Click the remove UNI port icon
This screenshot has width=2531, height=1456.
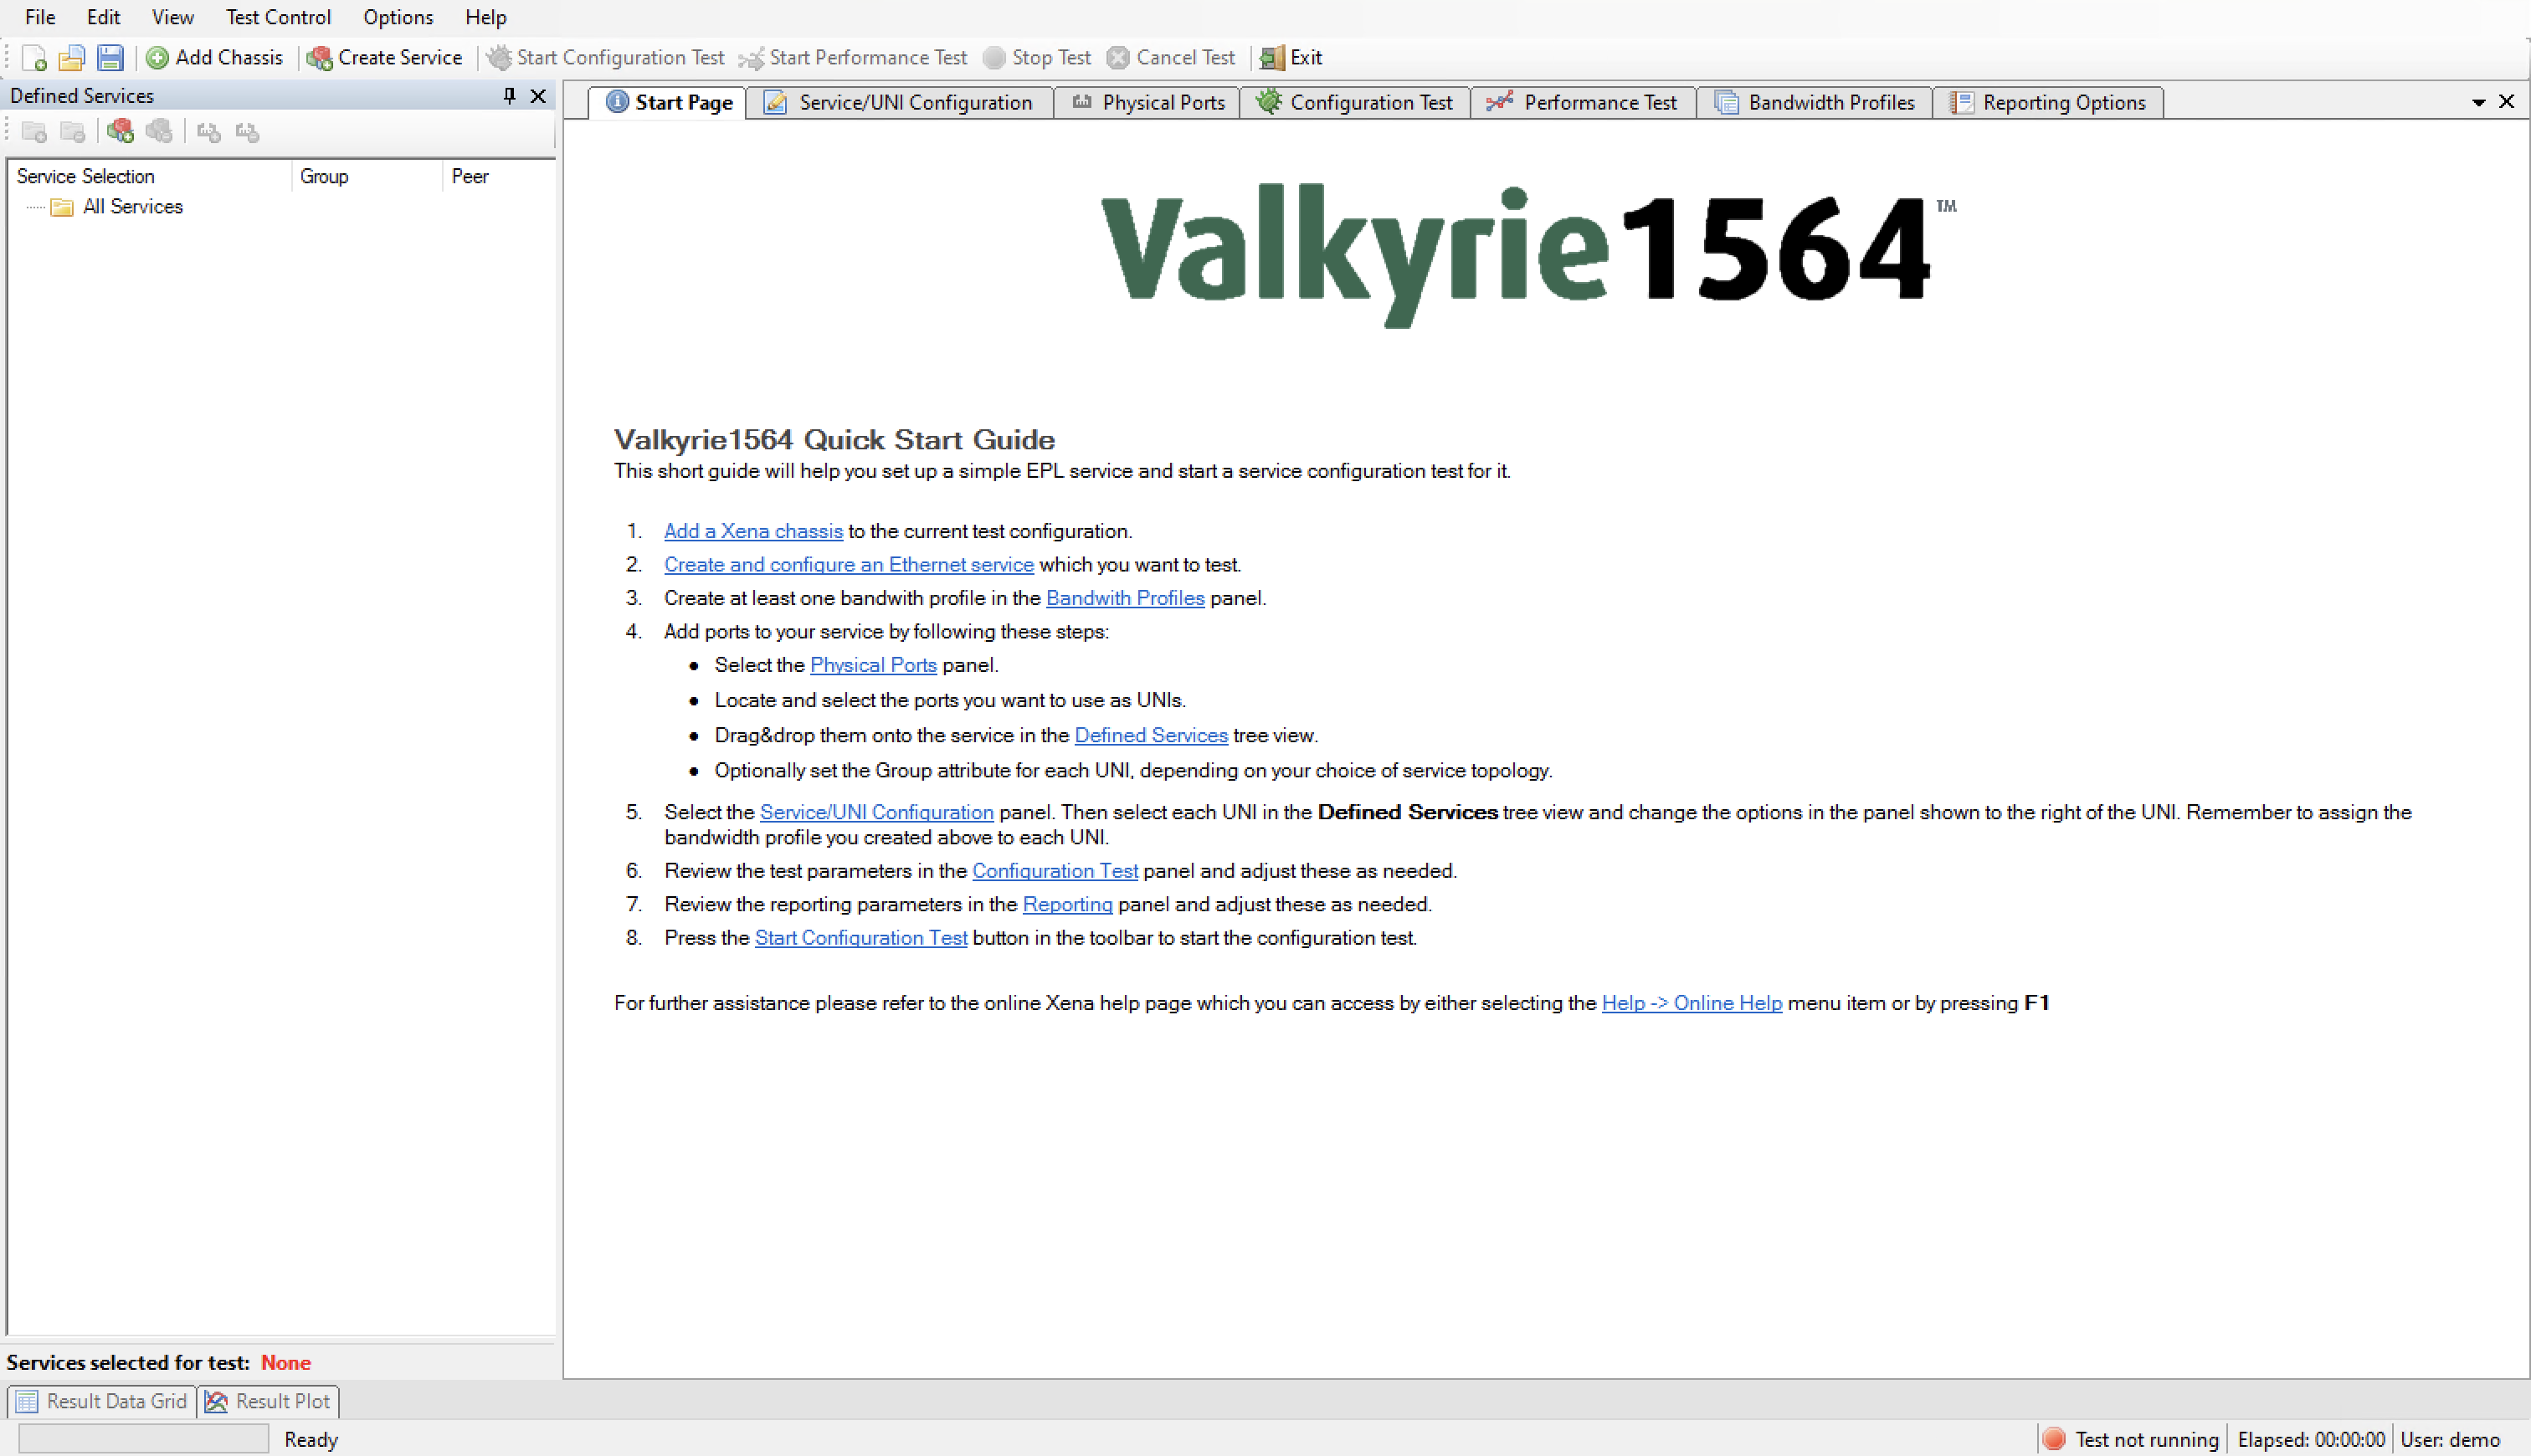tap(247, 132)
